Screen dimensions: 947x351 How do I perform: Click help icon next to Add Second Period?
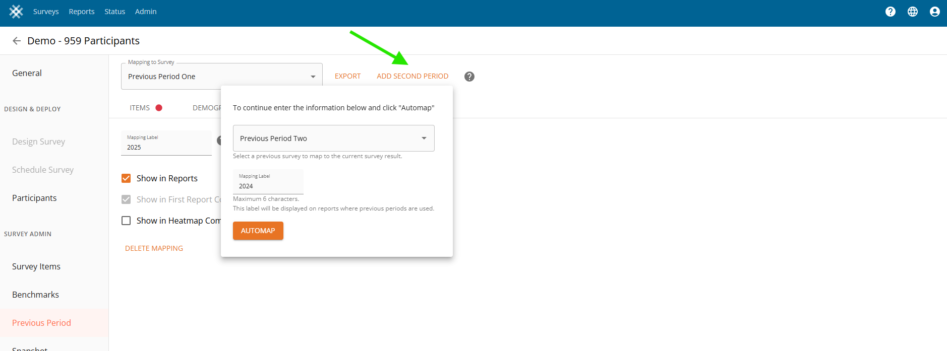(469, 77)
